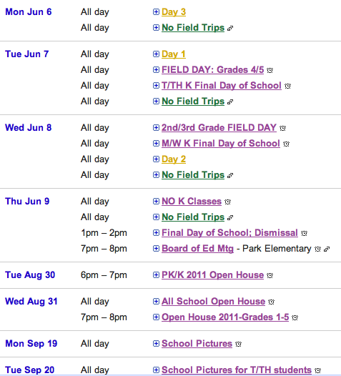This screenshot has width=341, height=376.
Task: Expand the School Pictures event on Sep 19
Action: (156, 344)
